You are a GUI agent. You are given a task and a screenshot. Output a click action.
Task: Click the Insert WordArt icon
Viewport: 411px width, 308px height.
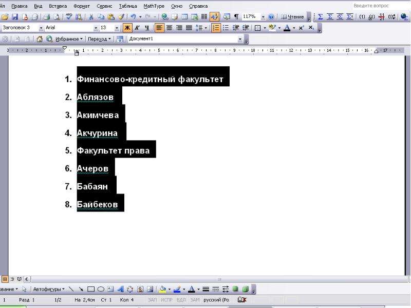pos(120,289)
